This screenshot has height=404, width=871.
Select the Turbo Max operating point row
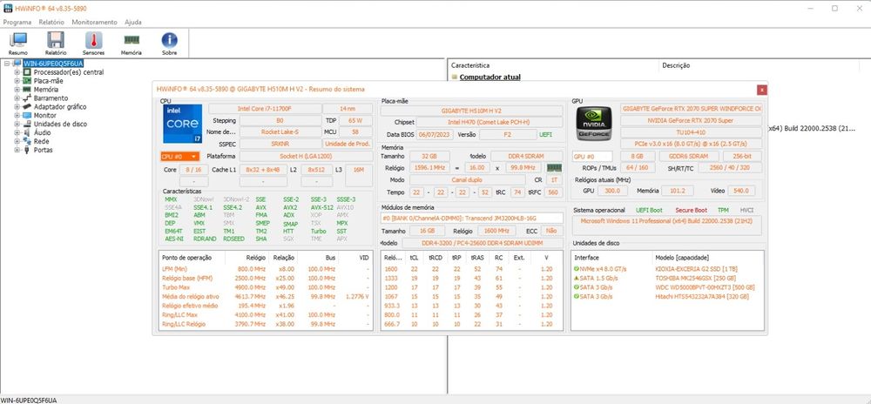click(266, 287)
